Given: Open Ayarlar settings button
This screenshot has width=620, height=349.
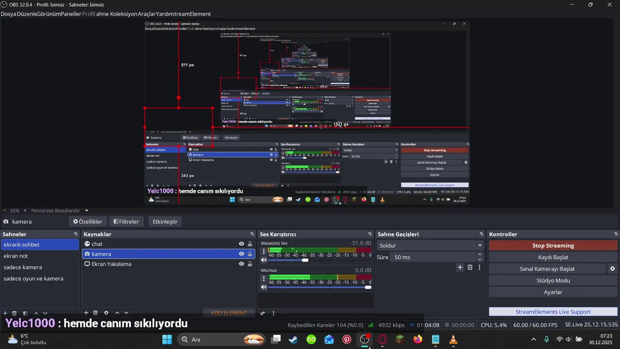Looking at the screenshot, I should 553,292.
